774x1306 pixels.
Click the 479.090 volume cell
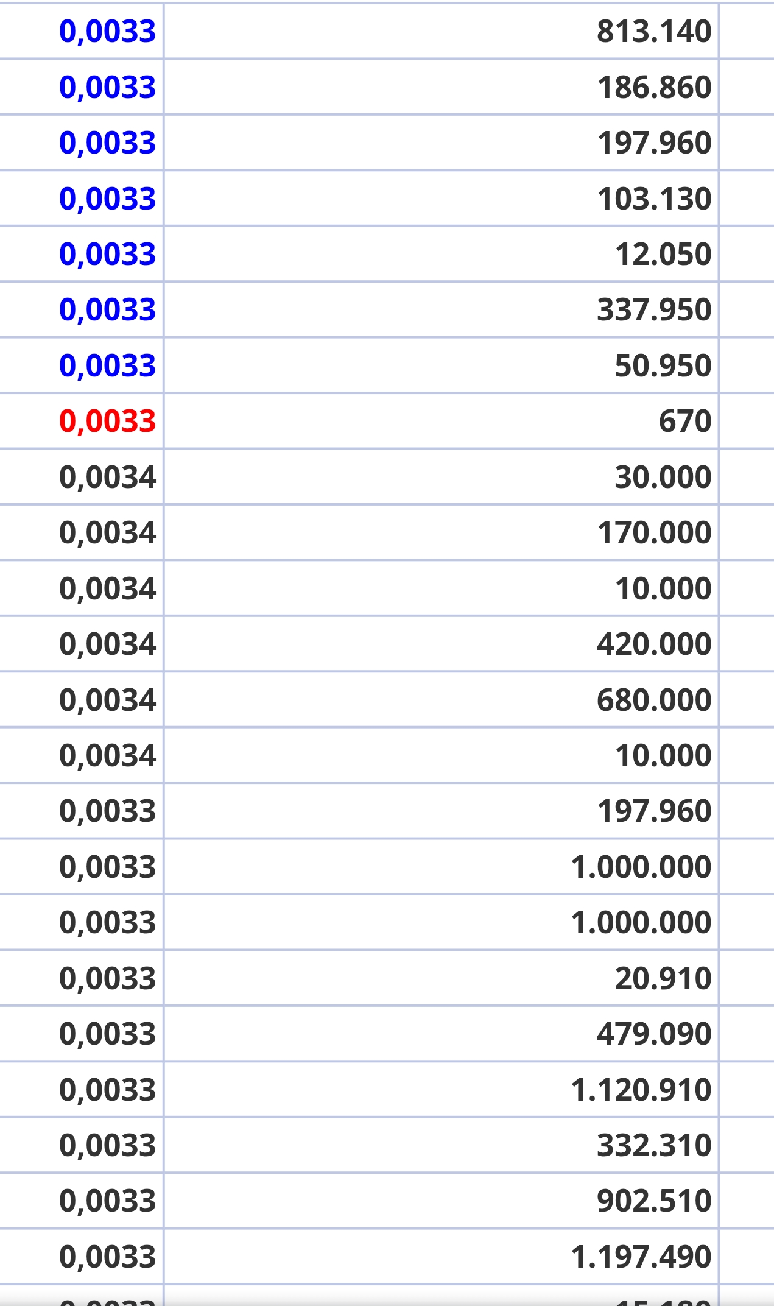click(x=442, y=1034)
